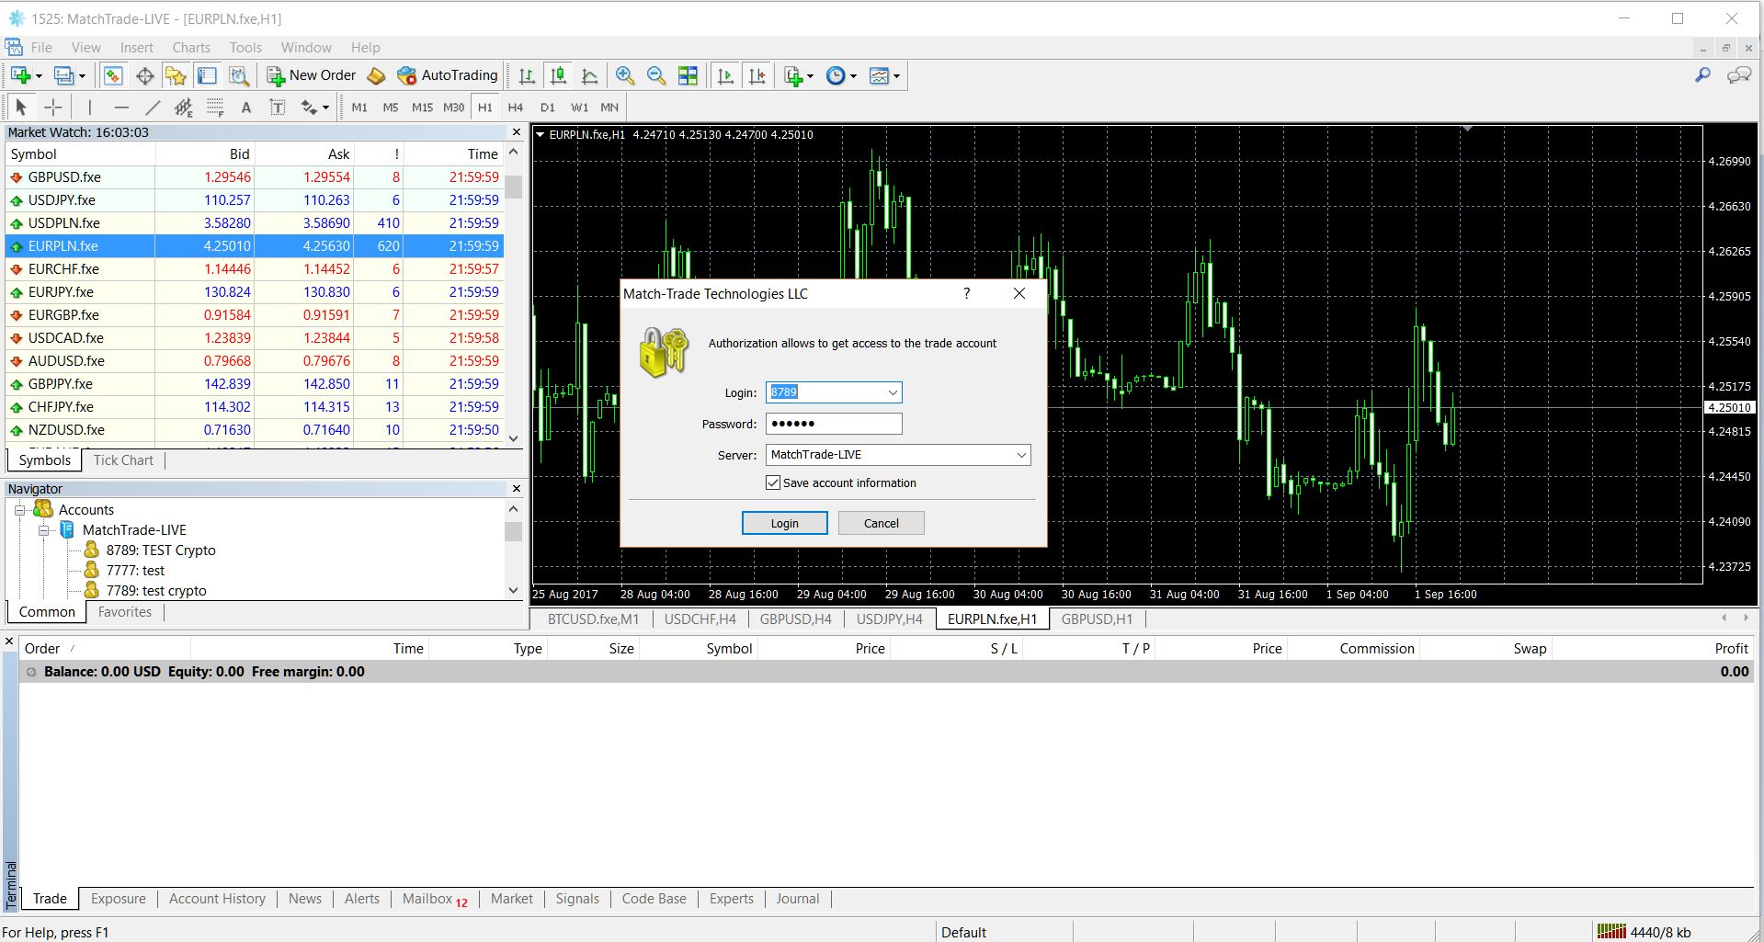Select Fibonacci retracement tool
The width and height of the screenshot is (1764, 942).
[215, 107]
